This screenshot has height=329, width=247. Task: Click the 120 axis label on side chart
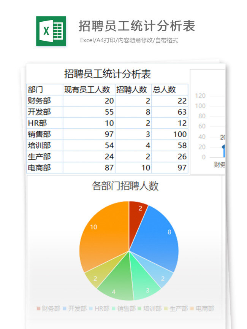click(200, 96)
